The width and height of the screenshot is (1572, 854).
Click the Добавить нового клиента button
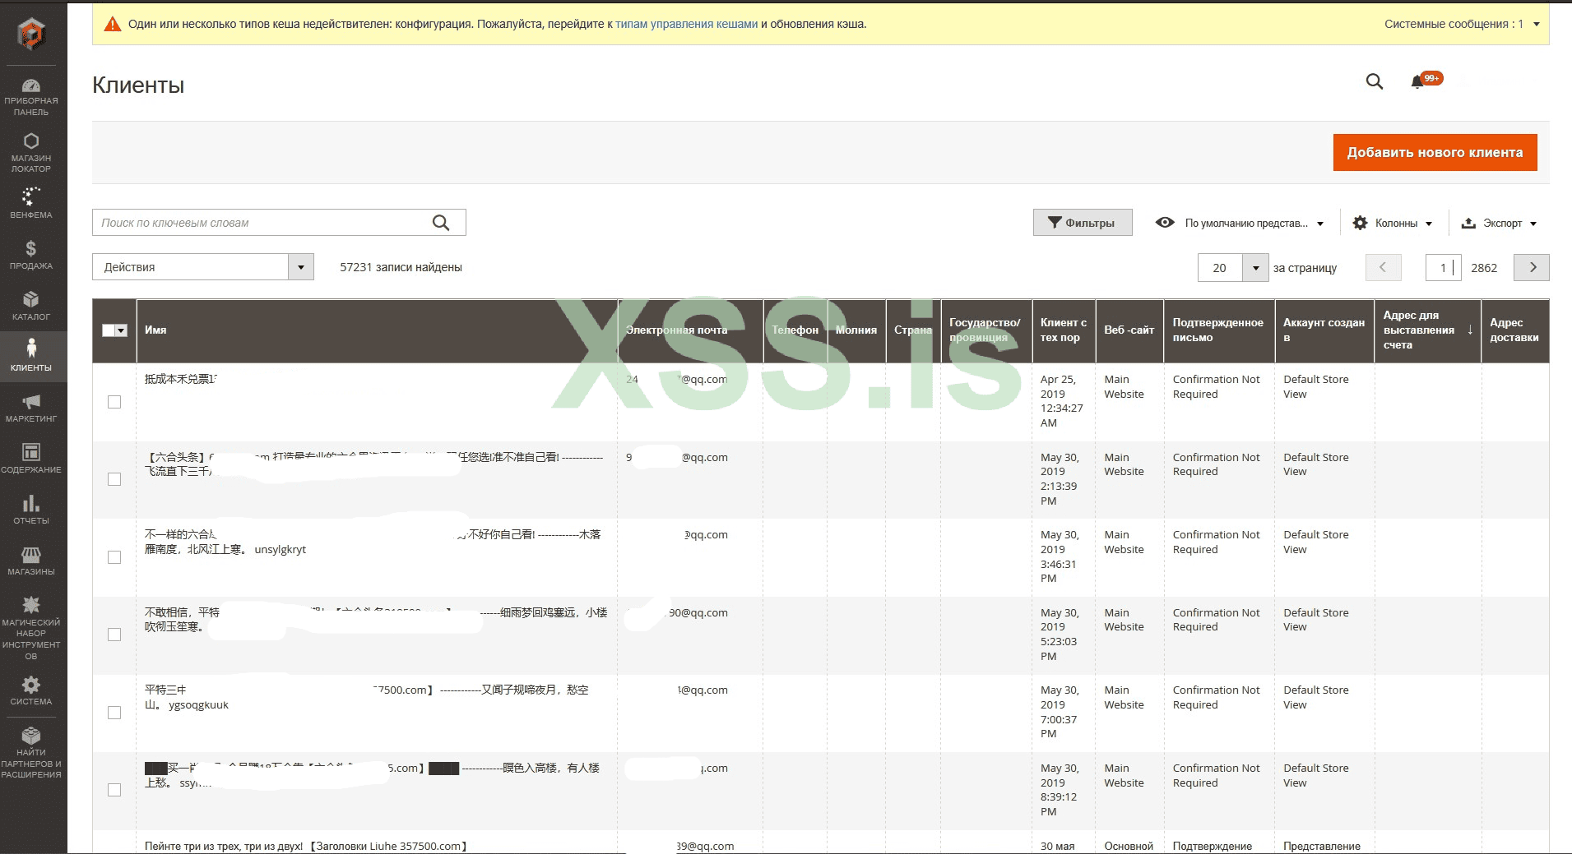1435,152
